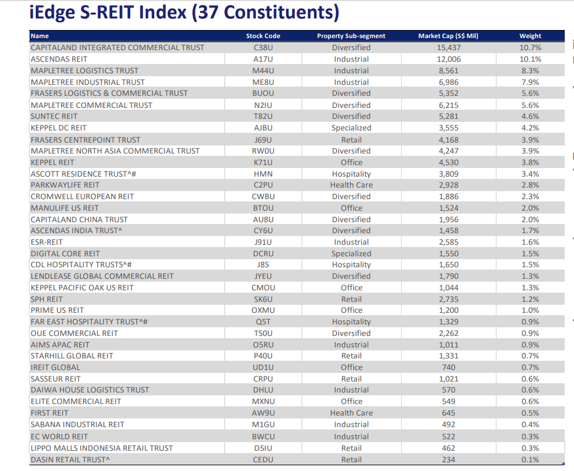Select the "Specialized" sub-segment for KEPPEL DC REIT
This screenshot has height=471, width=574.
pos(351,128)
